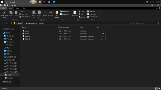Click the Paste ribbon icon
161x90 pixels.
click(x=16, y=13)
